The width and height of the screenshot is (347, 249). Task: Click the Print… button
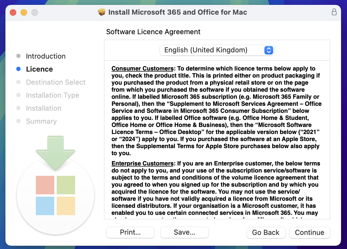(130, 232)
